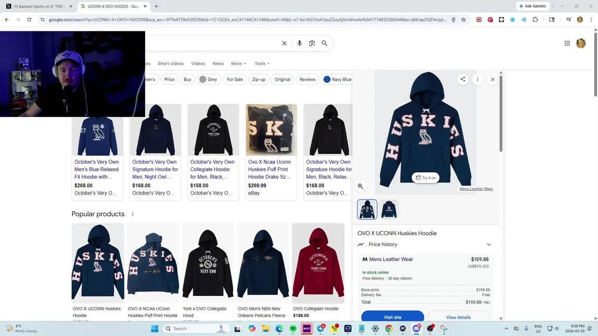Select the second hoodie back-view thumbnail
Image resolution: width=598 pixels, height=336 pixels.
tap(389, 209)
